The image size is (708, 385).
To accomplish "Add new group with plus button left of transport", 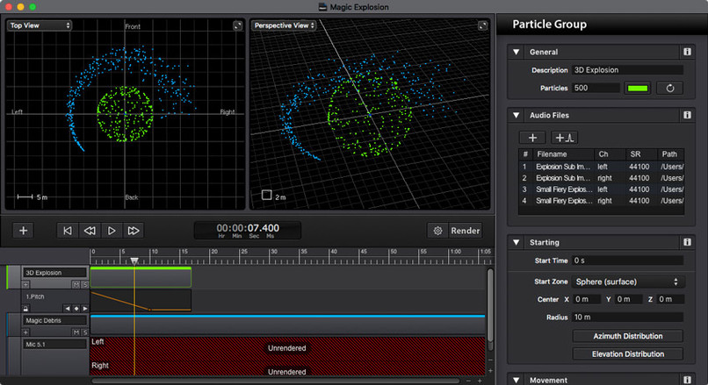I will [x=24, y=231].
